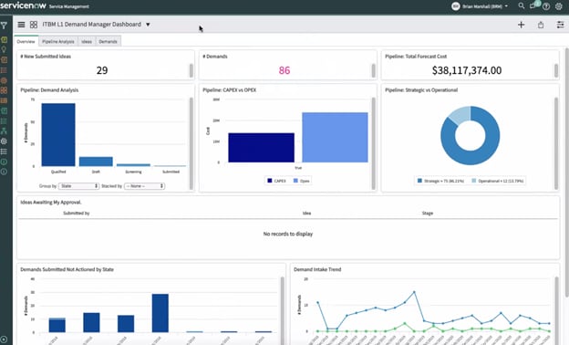Open the Group by State dropdown
Image resolution: width=569 pixels, height=345 pixels.
pyautogui.click(x=78, y=186)
